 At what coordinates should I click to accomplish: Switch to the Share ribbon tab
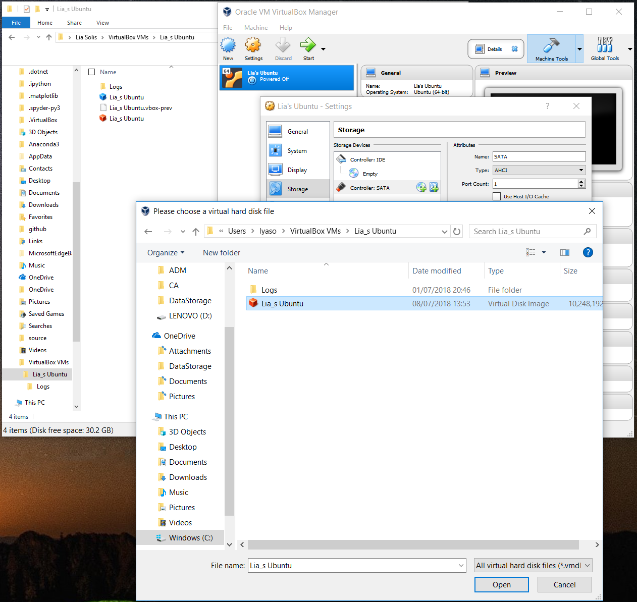coord(74,23)
